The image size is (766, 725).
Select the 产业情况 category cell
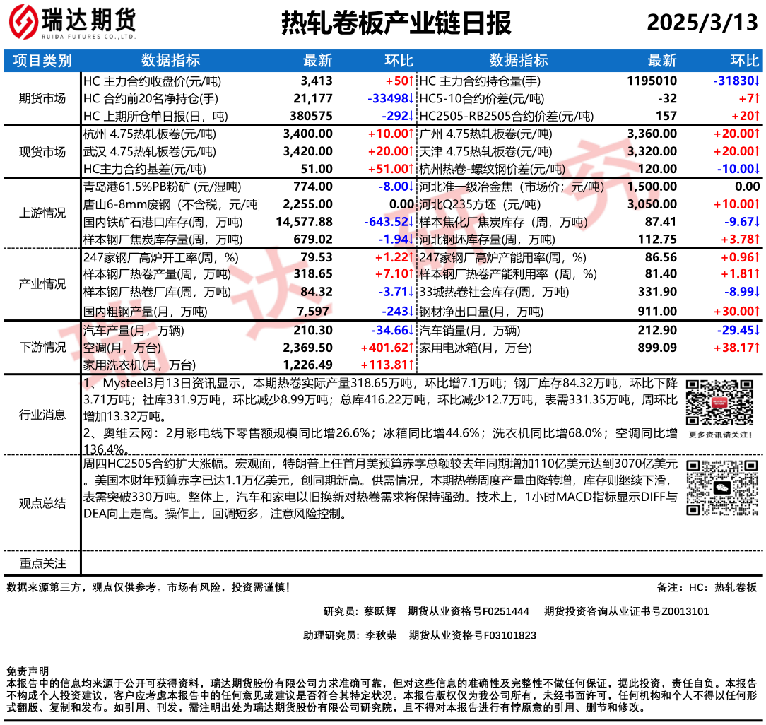[x=42, y=284]
